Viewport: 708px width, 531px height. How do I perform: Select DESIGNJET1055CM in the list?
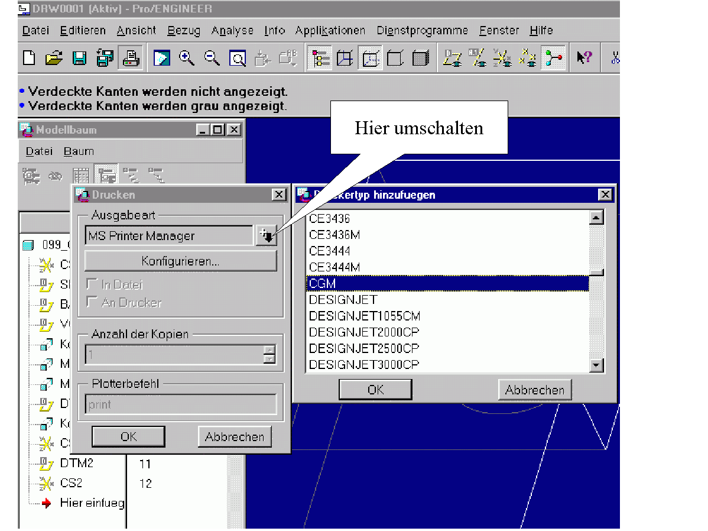click(x=447, y=316)
